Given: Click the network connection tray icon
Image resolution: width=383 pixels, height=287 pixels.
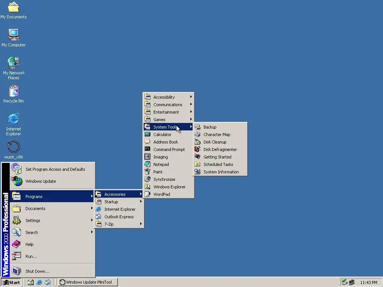Looking at the screenshot, I should (352, 282).
